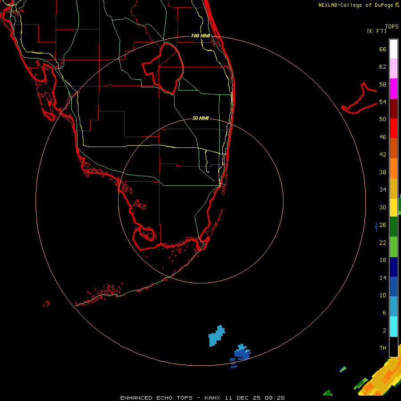This screenshot has width=401, height=401.
Task: Select the 34 legend value
Action: tap(383, 190)
